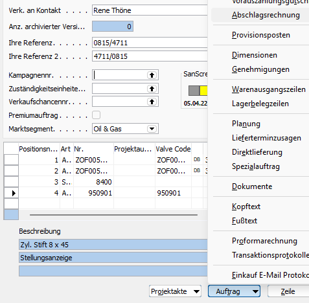Select row marker arrow of position 4
The width and height of the screenshot is (309, 303).
point(14,193)
